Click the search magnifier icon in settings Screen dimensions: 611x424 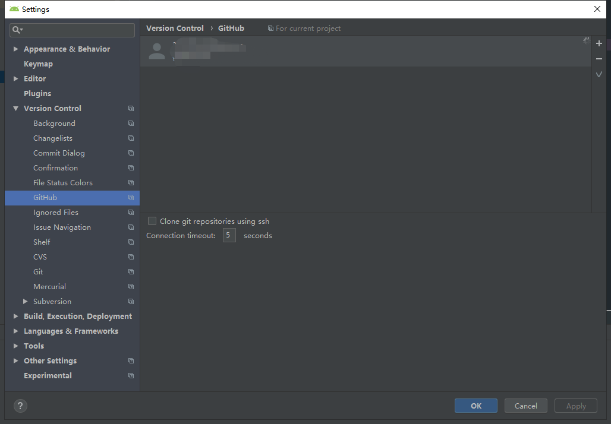[17, 30]
